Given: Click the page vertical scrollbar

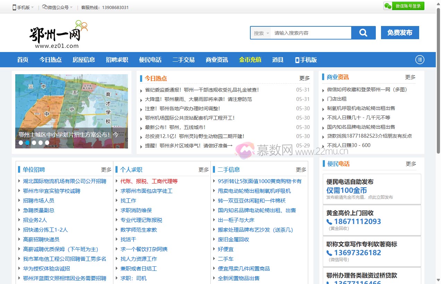Looking at the screenshot, I should tap(438, 80).
